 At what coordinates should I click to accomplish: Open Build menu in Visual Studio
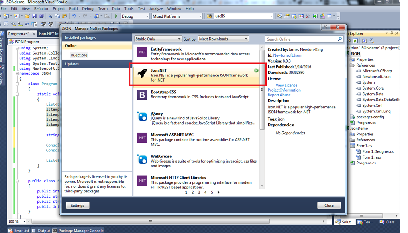(x=73, y=9)
